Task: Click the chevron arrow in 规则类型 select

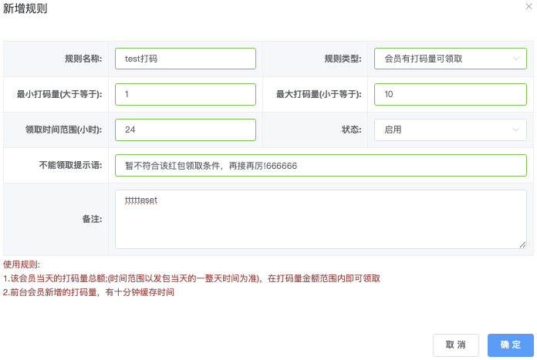Action: 515,59
